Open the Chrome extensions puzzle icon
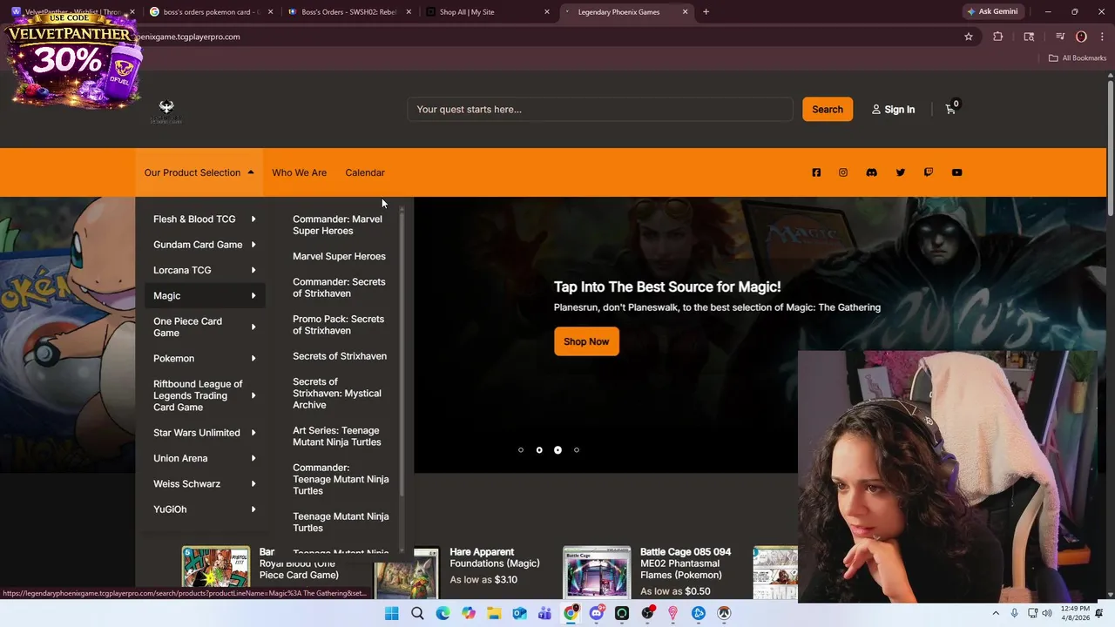1115x627 pixels. [x=998, y=37]
